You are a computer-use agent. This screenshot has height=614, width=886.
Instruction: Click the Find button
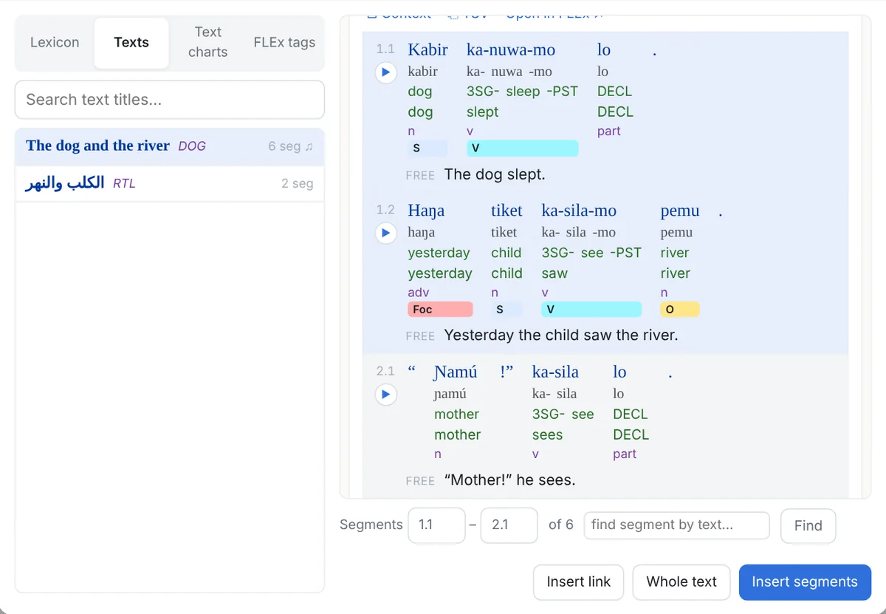[x=808, y=526]
